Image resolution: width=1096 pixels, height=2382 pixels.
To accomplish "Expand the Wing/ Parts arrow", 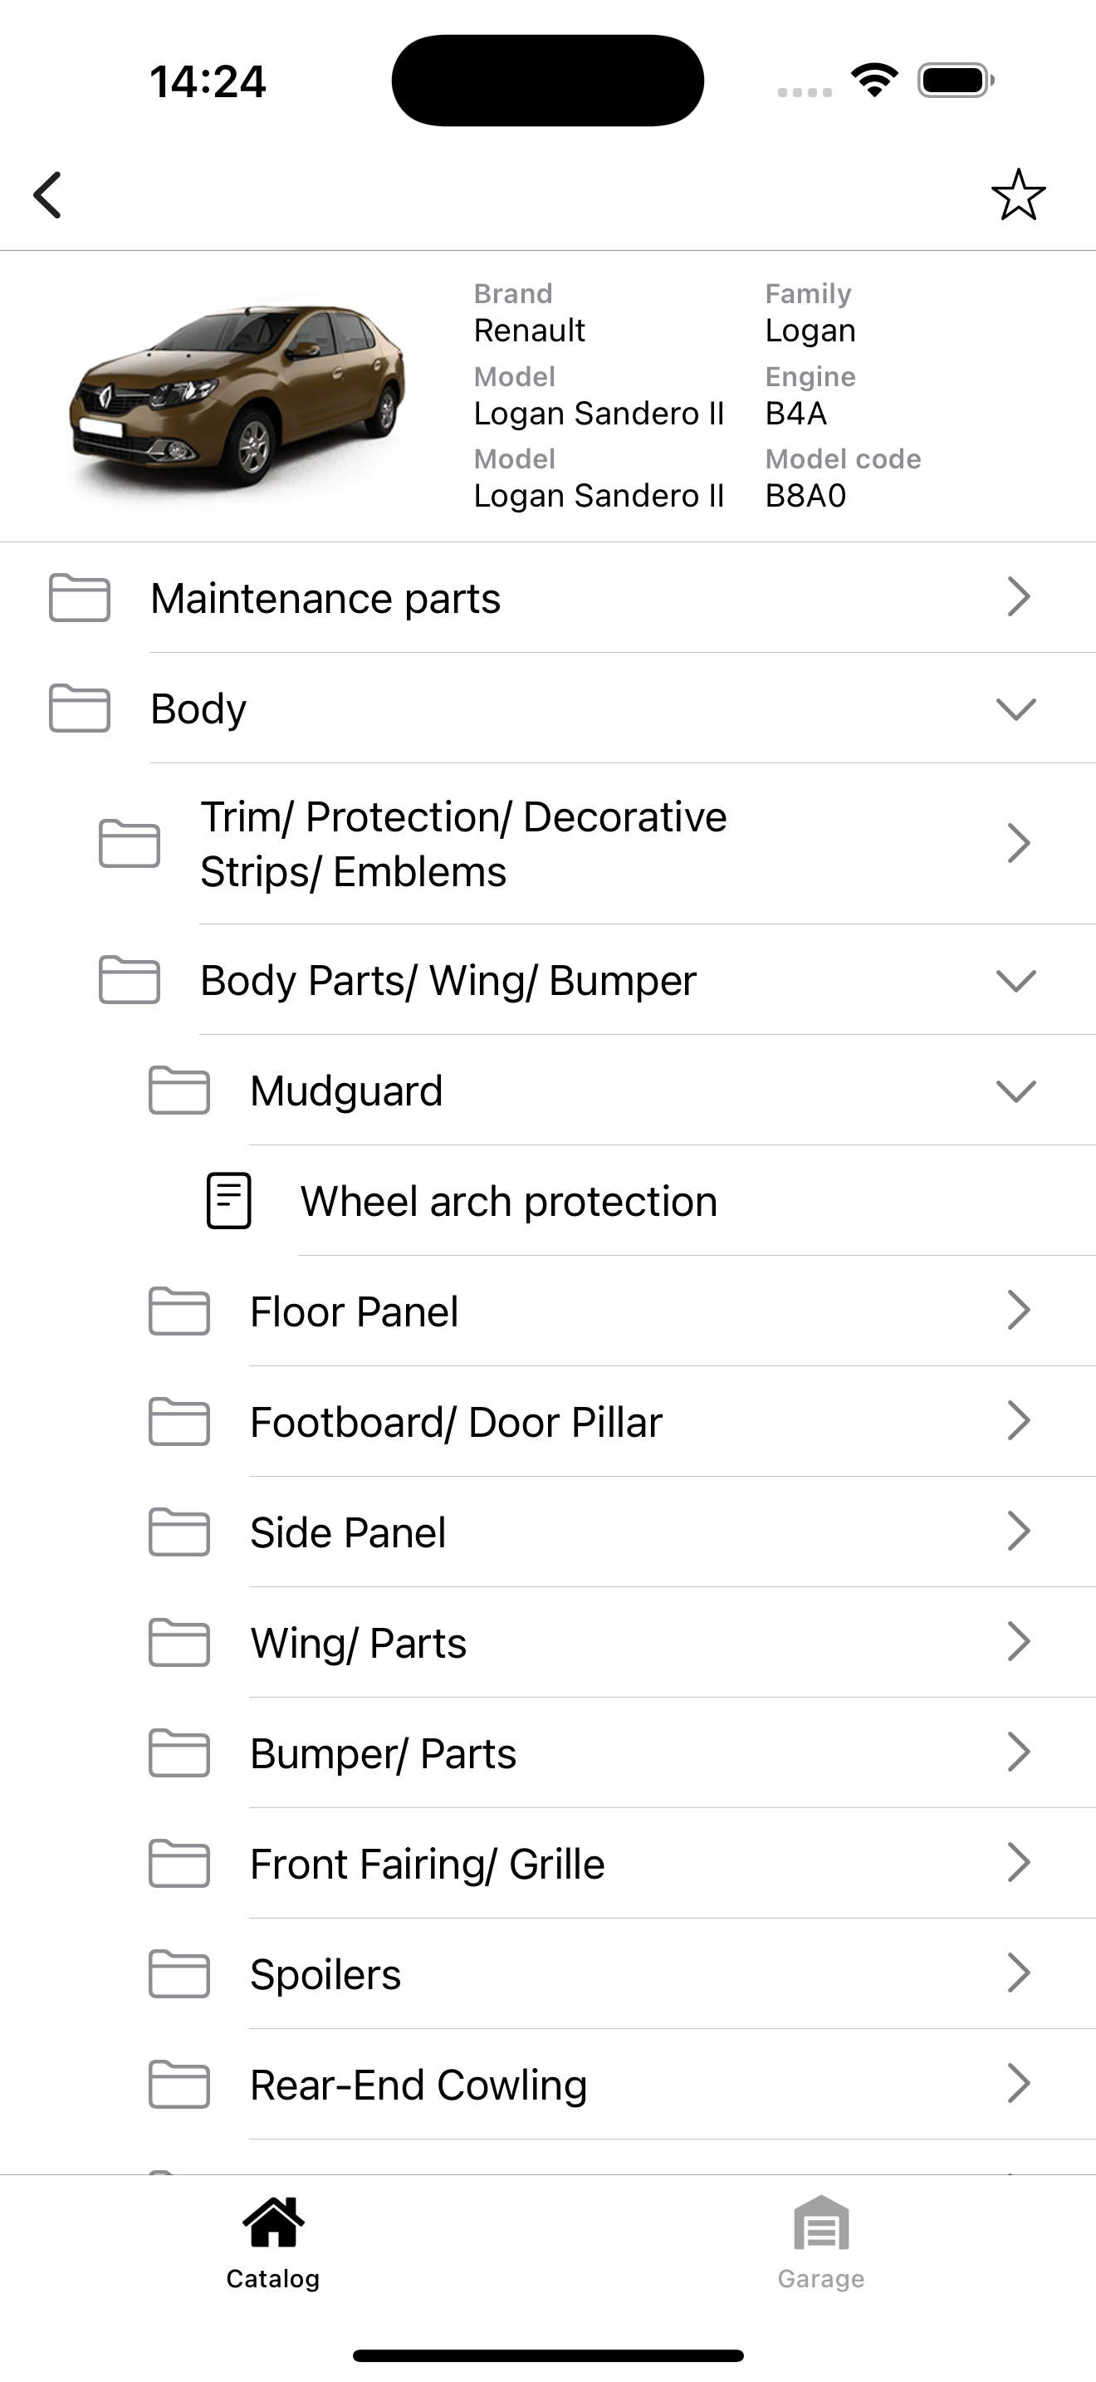I will (1017, 1642).
